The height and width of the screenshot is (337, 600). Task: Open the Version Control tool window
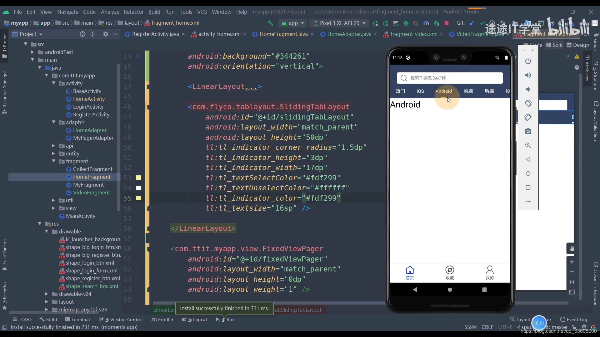(121, 320)
